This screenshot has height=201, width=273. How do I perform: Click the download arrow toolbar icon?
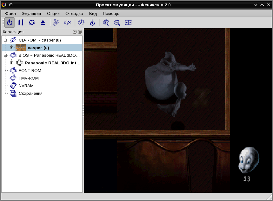coord(92,23)
